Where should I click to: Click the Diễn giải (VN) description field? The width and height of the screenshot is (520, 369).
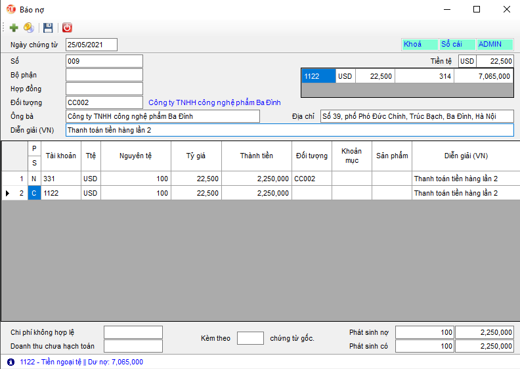coord(289,130)
